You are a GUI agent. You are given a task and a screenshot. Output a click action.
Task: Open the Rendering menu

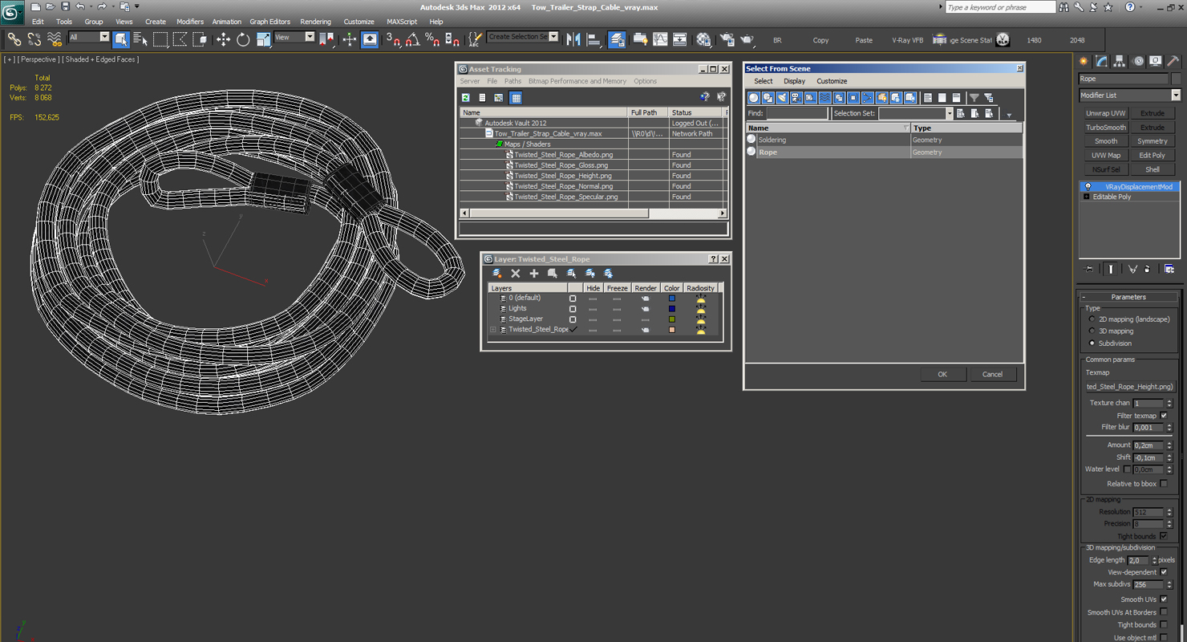[x=315, y=22]
